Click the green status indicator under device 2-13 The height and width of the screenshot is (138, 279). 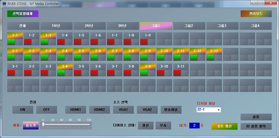point(210,57)
